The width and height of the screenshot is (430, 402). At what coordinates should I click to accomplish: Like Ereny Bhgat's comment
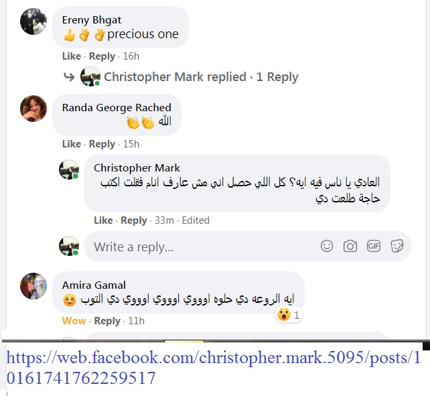72,56
